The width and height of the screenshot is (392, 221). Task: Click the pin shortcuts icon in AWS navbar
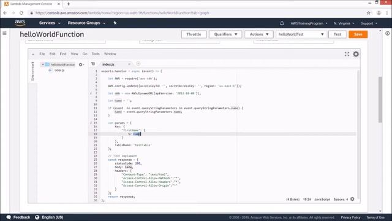pos(115,23)
